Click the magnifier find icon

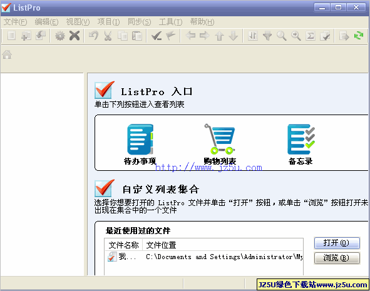pyautogui.click(x=282, y=36)
